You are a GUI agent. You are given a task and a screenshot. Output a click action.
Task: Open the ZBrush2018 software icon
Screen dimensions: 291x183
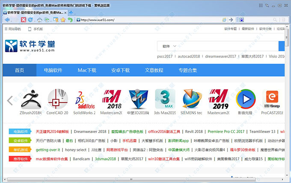[x=31, y=99]
